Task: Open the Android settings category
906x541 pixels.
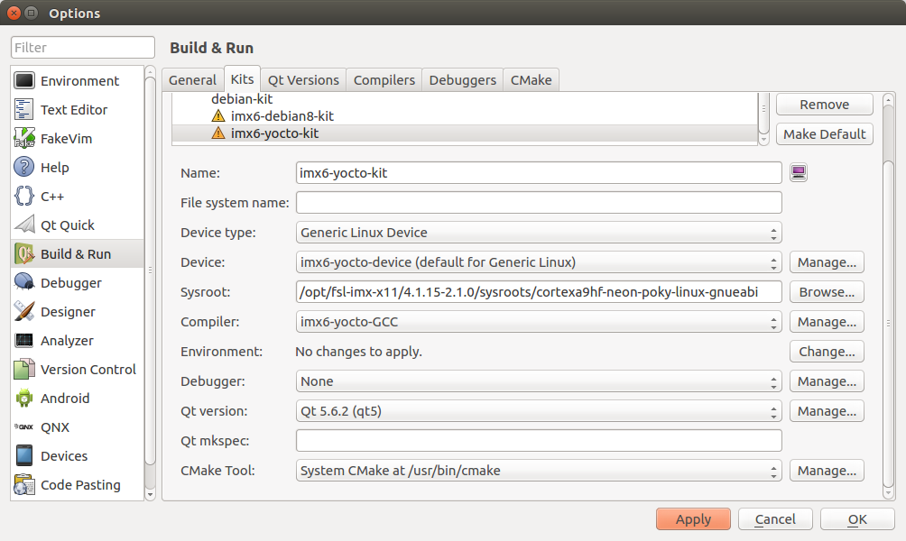Action: coord(65,399)
